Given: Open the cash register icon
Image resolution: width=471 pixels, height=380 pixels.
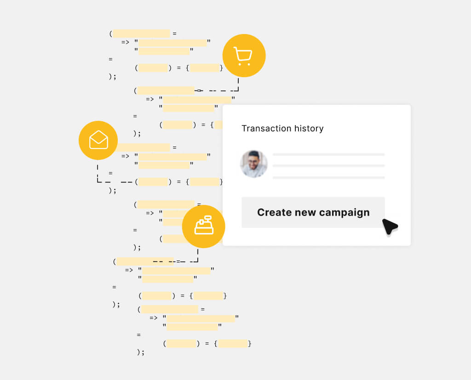Looking at the screenshot, I should click(x=204, y=226).
